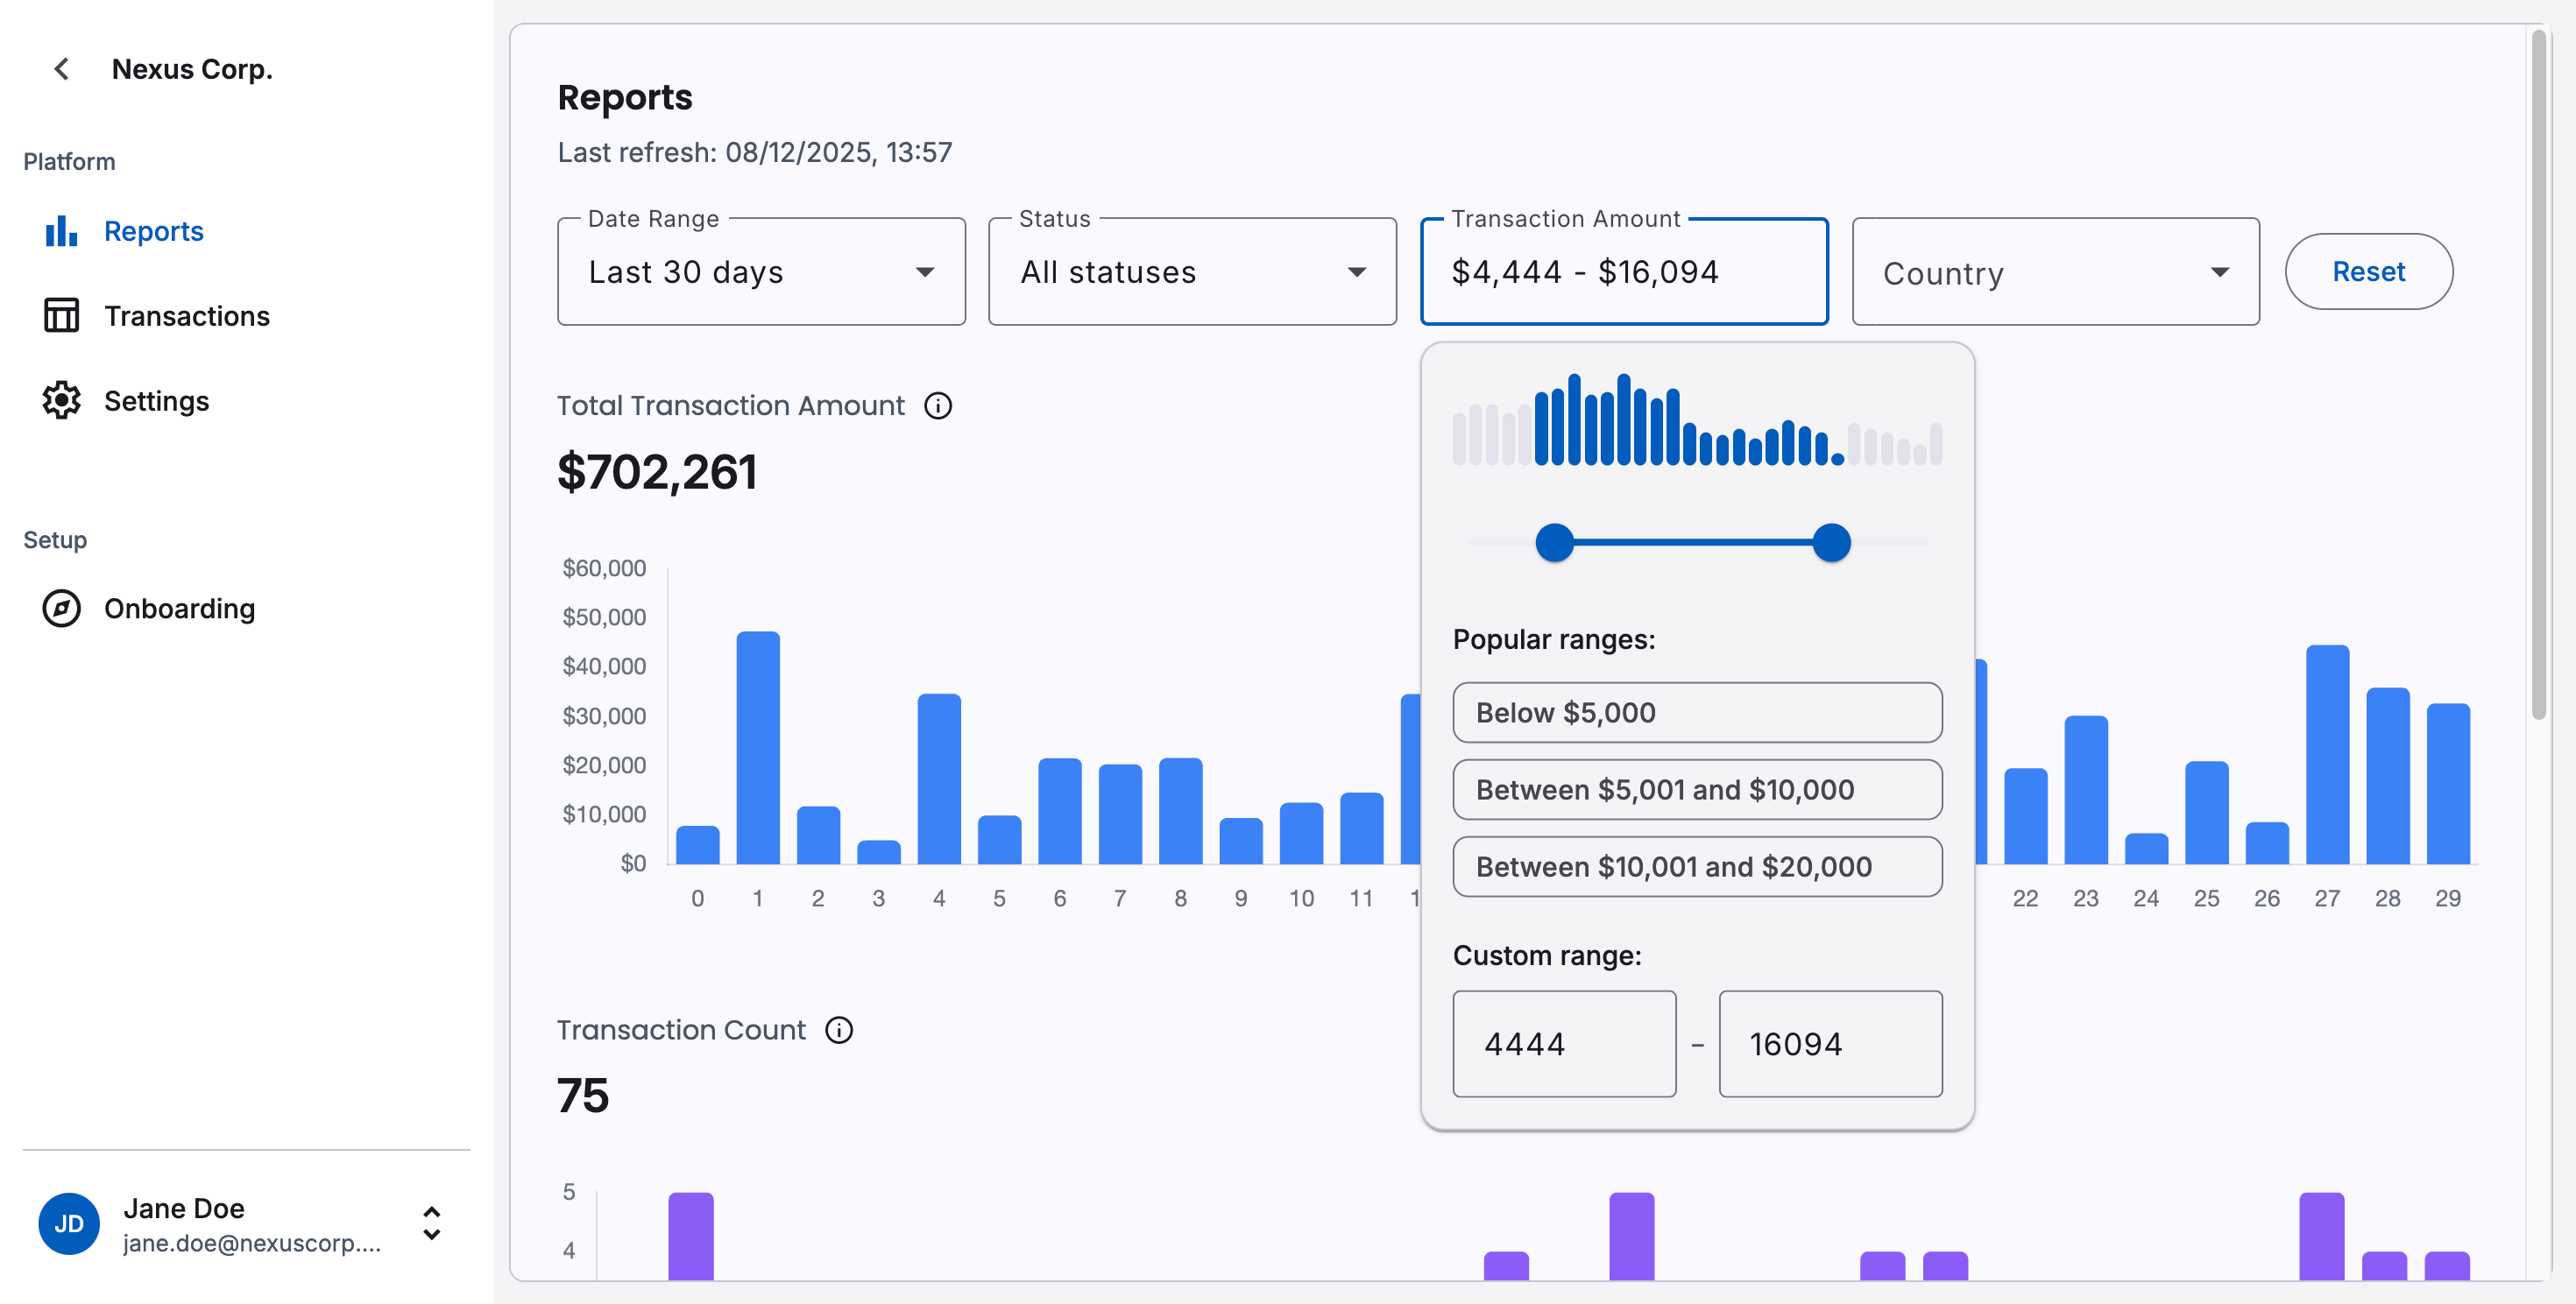
Task: Navigate to Reports in the Platform menu
Action: tap(153, 231)
